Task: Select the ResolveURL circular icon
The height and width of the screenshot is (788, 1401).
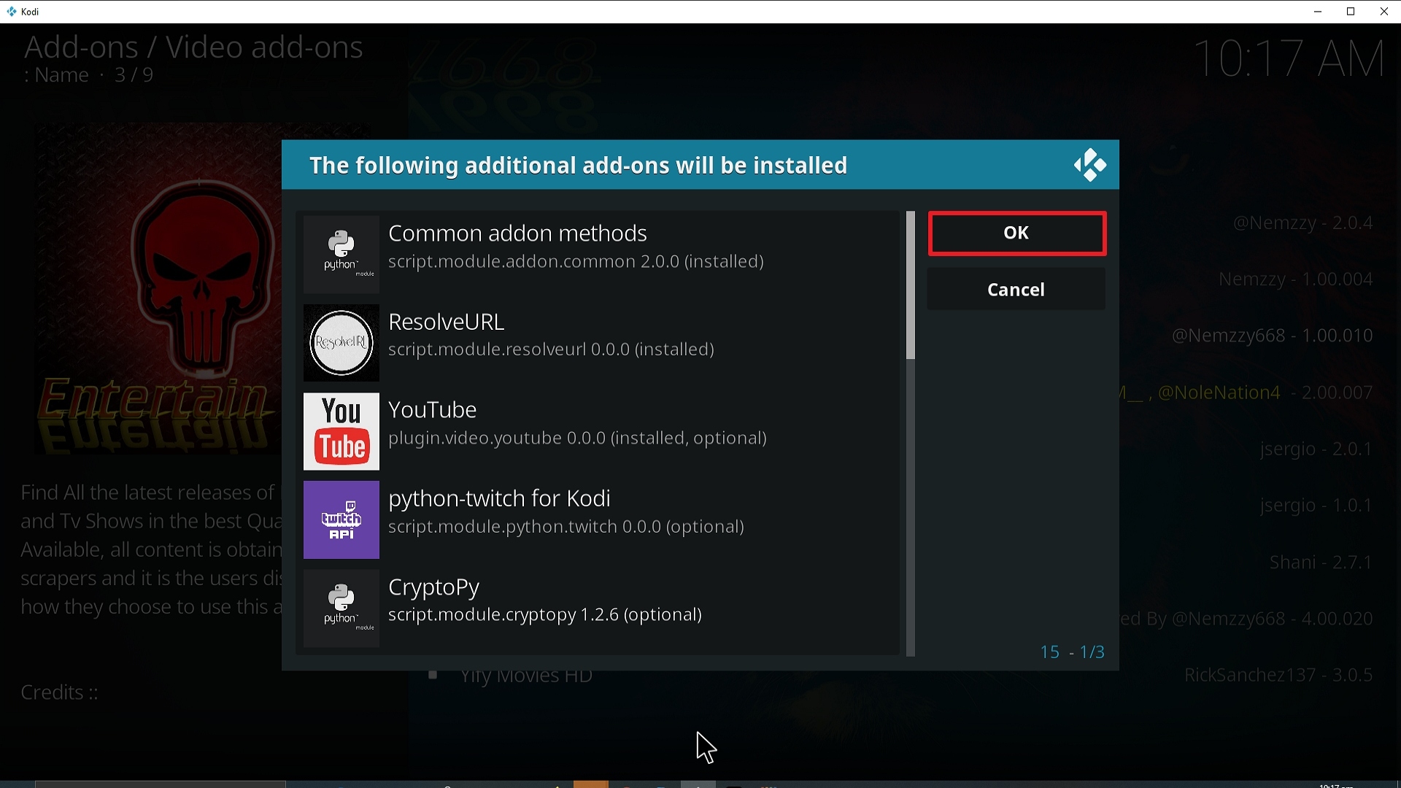Action: tap(341, 343)
